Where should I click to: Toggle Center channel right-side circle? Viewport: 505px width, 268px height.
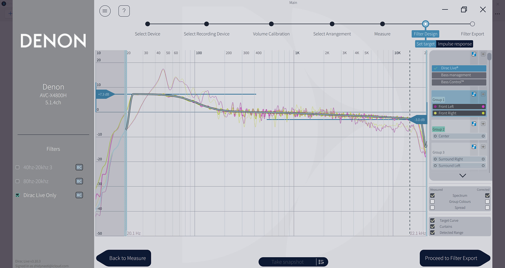(483, 136)
